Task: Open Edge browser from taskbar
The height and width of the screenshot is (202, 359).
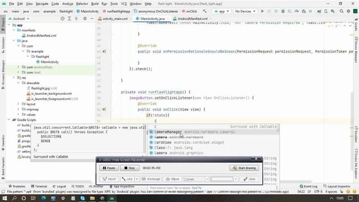Action: (43, 198)
